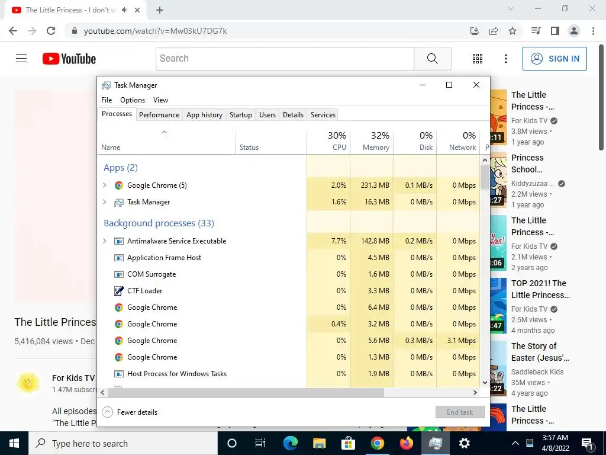Switch to the Services tab
This screenshot has width=606, height=455.
pos(323,115)
